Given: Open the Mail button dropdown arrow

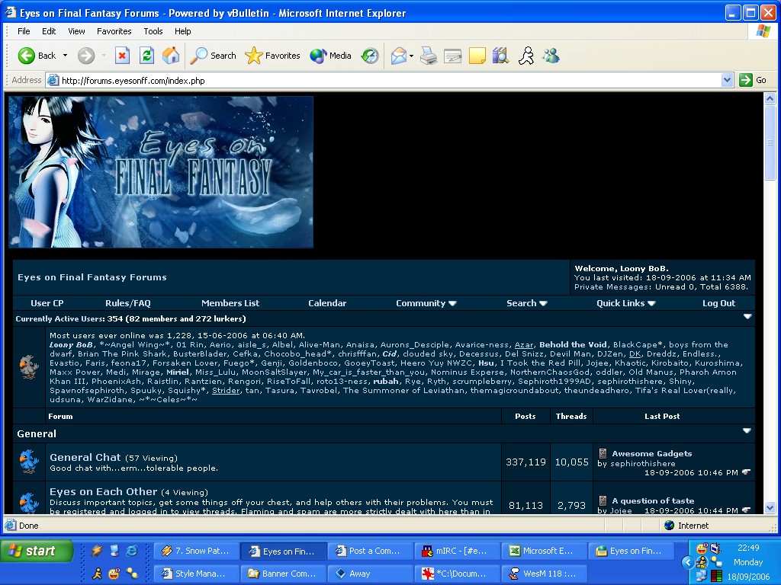Looking at the screenshot, I should [x=411, y=56].
